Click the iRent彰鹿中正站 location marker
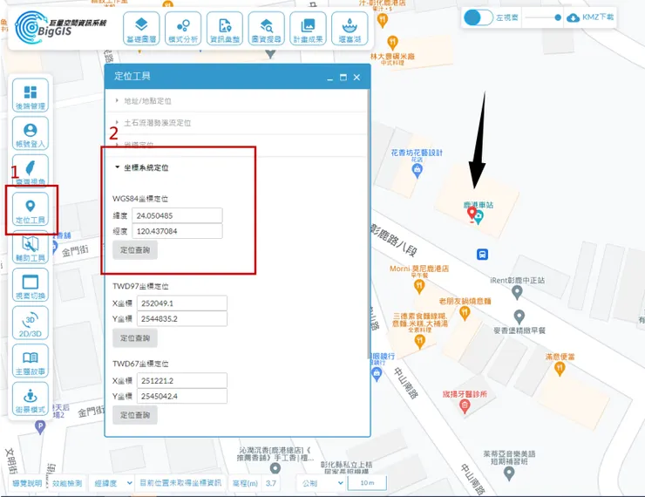 click(517, 292)
